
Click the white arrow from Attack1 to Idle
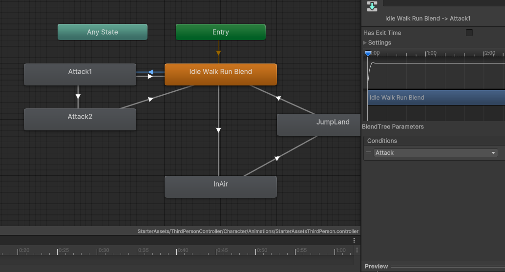click(x=150, y=77)
